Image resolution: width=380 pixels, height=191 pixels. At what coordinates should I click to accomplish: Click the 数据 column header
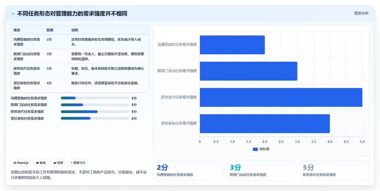[50, 30]
